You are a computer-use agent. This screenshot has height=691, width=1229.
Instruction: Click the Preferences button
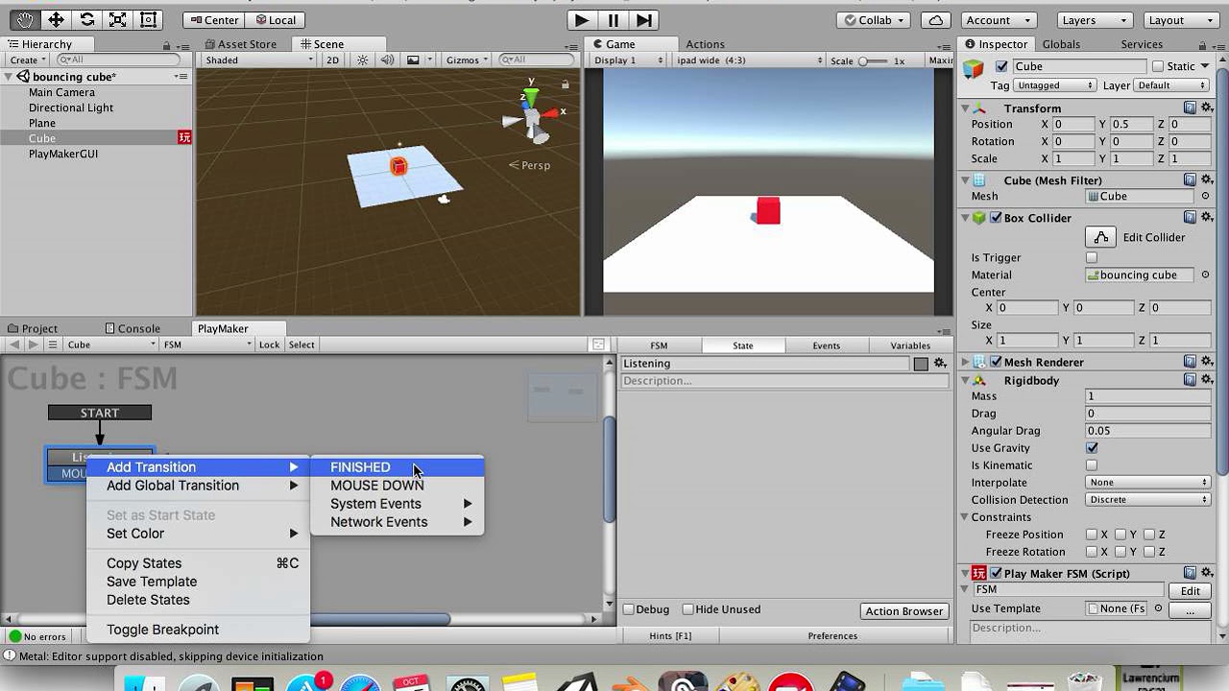(x=832, y=636)
